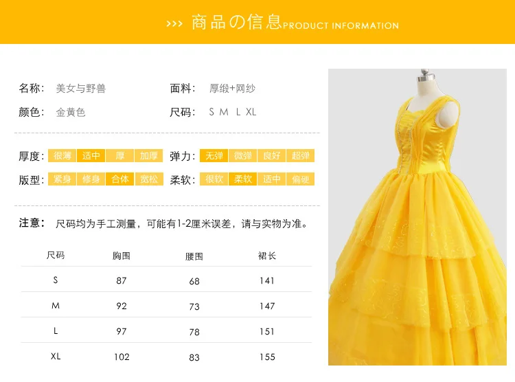The height and width of the screenshot is (382, 515).
Task: Click the 名称 label
Action: click(x=31, y=88)
